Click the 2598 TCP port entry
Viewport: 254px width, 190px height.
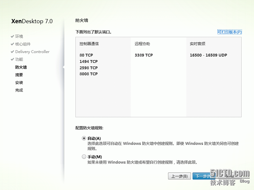[88, 68]
